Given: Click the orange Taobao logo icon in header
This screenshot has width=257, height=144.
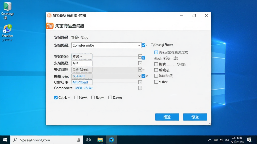Looking at the screenshot, I should (x=50, y=26).
